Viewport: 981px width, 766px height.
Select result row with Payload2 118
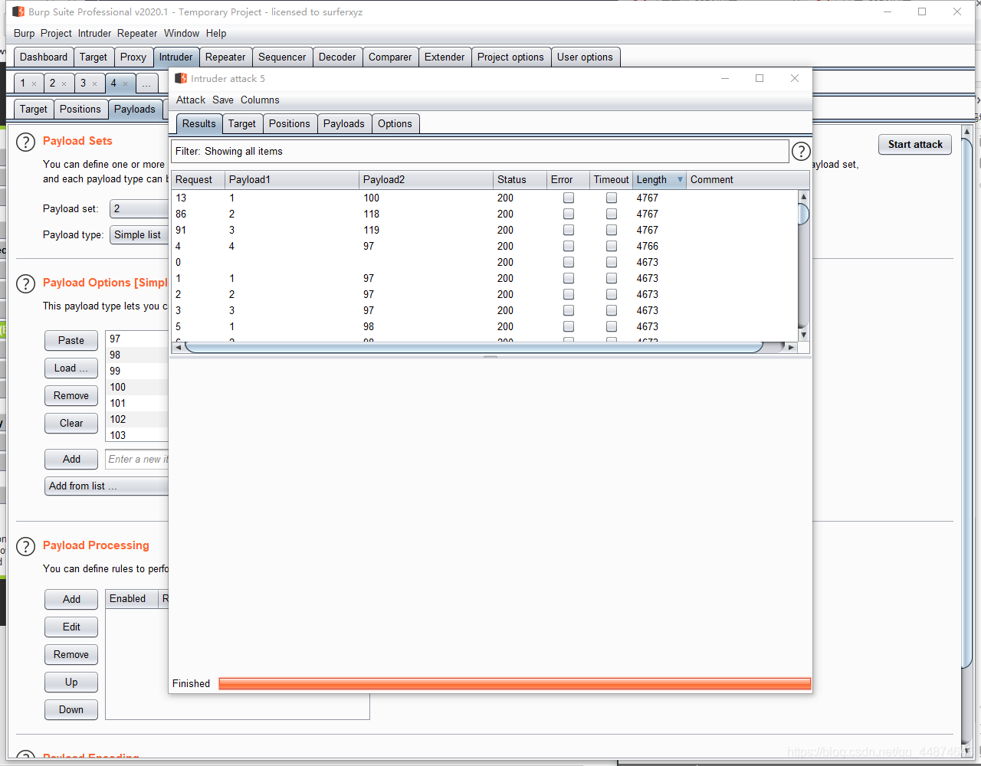click(x=484, y=214)
